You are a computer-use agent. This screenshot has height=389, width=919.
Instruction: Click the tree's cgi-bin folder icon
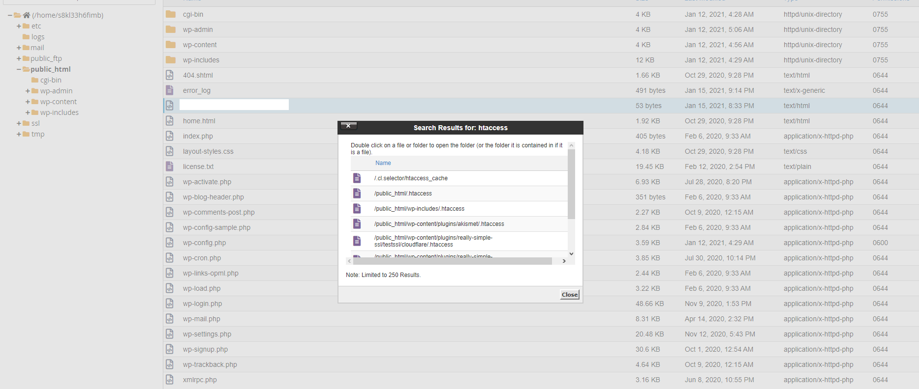[x=35, y=80]
